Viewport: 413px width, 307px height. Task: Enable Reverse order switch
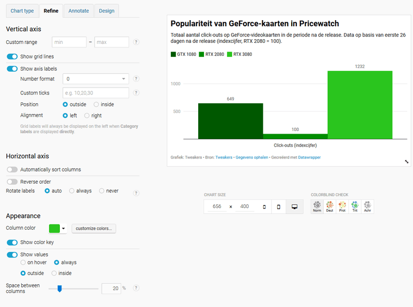(12, 182)
